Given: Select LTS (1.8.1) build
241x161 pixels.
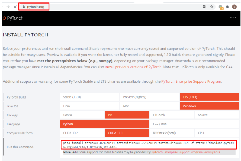Looking at the screenshot, I should [209, 97].
